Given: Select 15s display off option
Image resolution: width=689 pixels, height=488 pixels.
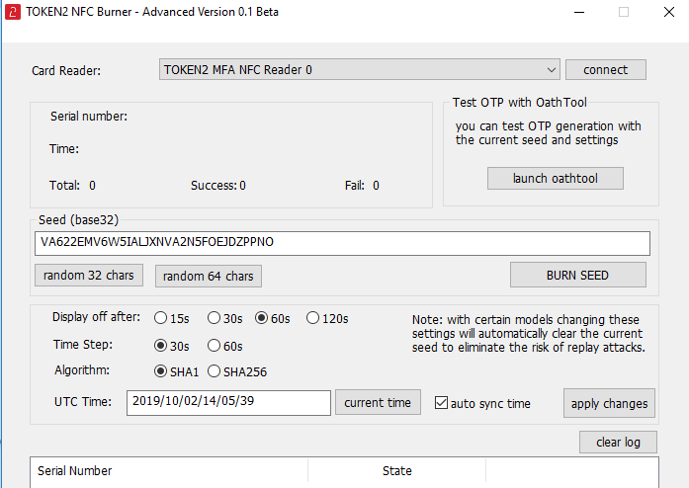Looking at the screenshot, I should 161,318.
